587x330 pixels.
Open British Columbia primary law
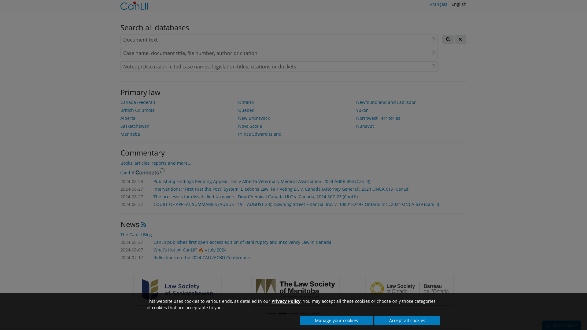138,110
